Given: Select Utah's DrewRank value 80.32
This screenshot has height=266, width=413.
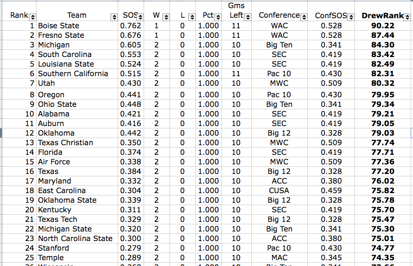Looking at the screenshot, I should 383,83.
